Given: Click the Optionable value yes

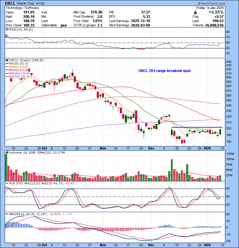Looking at the screenshot, I should pyautogui.click(x=64, y=25).
